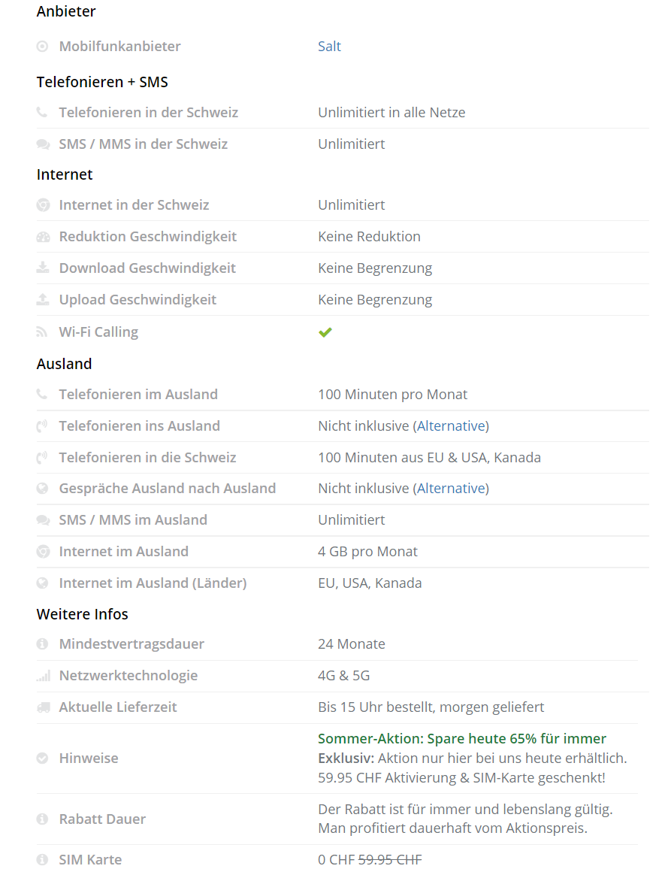Click info icon beside Rabatt Dauer
This screenshot has height=872, width=662.
click(x=43, y=819)
